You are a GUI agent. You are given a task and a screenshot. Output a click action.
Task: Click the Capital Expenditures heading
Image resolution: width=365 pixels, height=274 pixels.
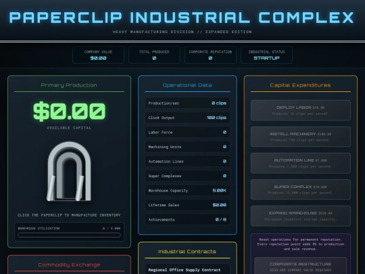[300, 85]
